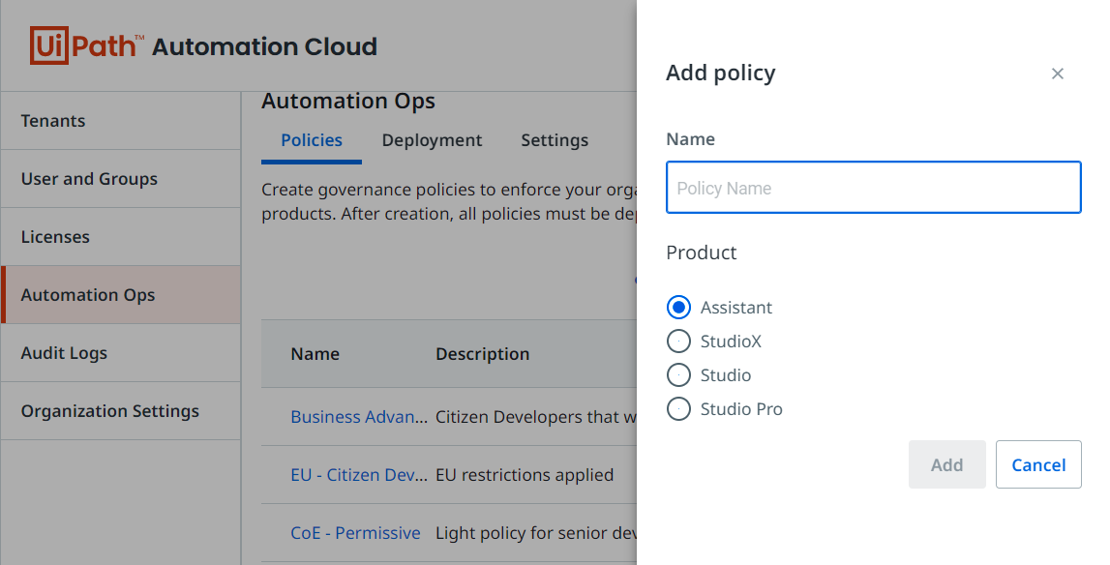Select Automation Ops in sidebar
The image size is (1110, 565).
click(121, 294)
